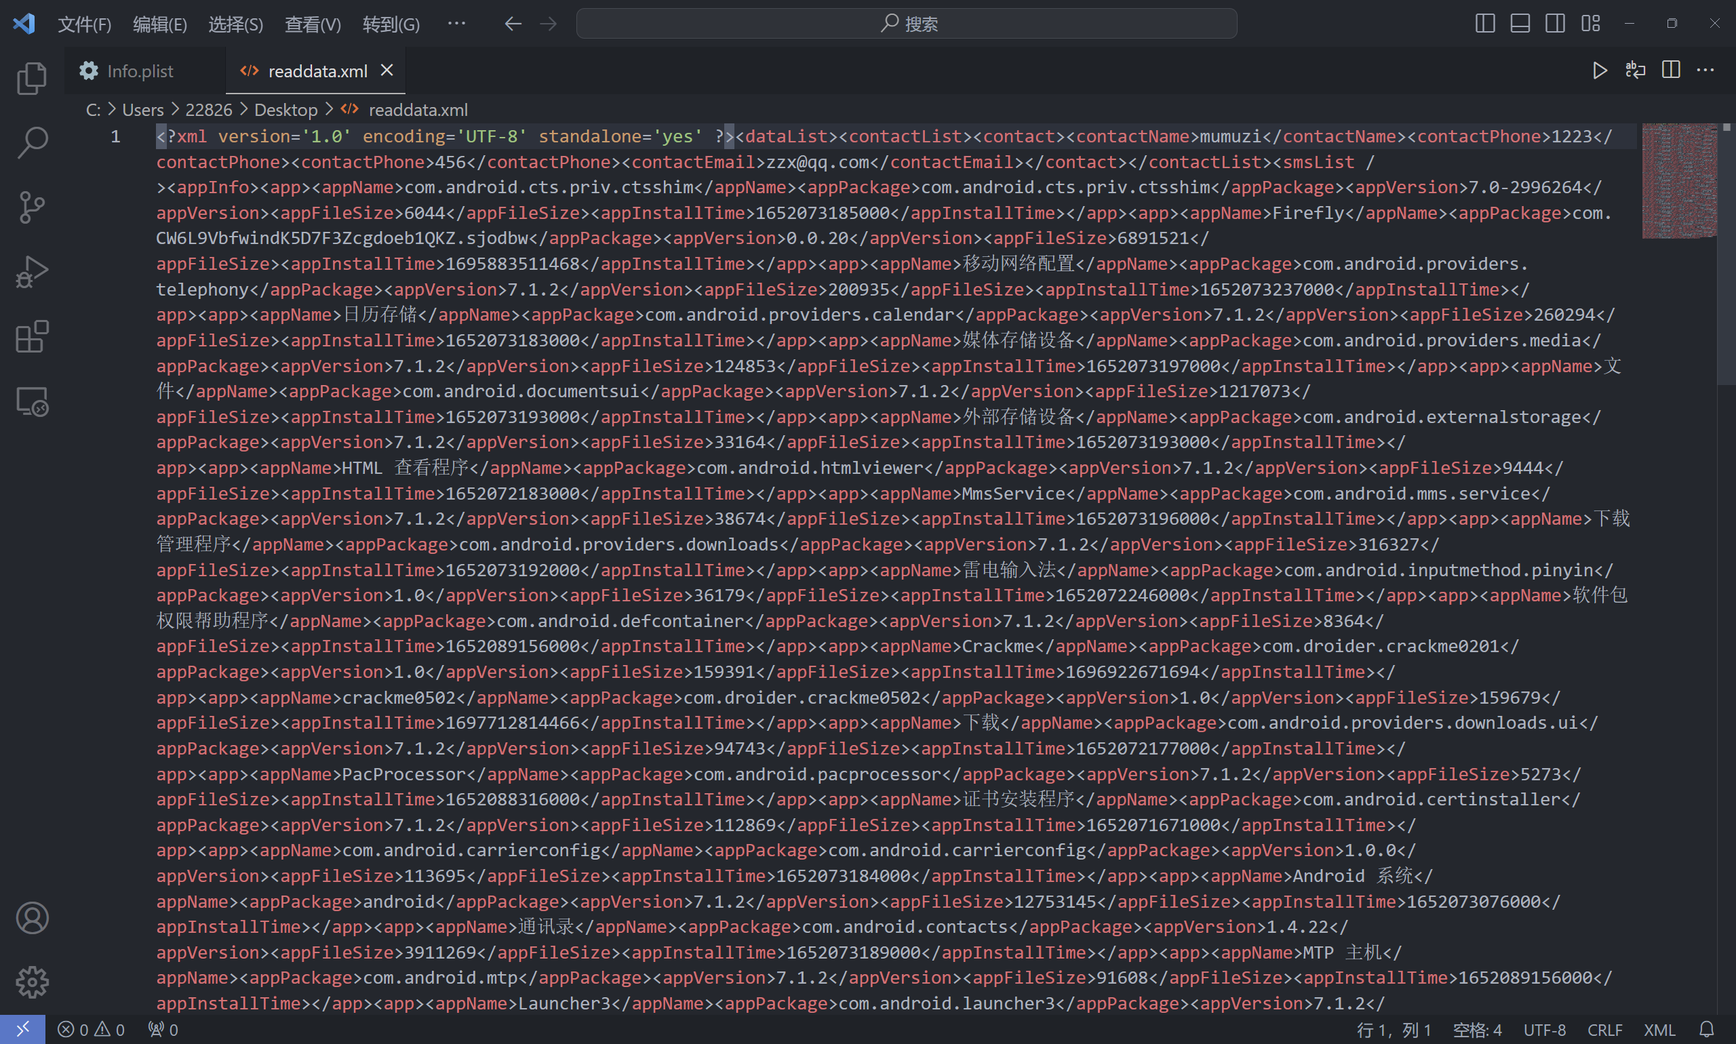Expand the 22826 breadcrumb segment
Viewport: 1736px width, 1044px height.
(x=208, y=110)
